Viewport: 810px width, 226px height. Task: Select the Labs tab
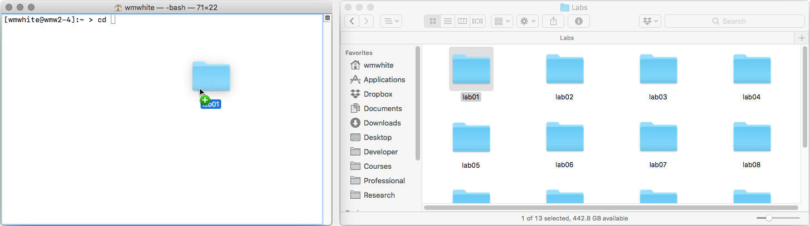(567, 38)
